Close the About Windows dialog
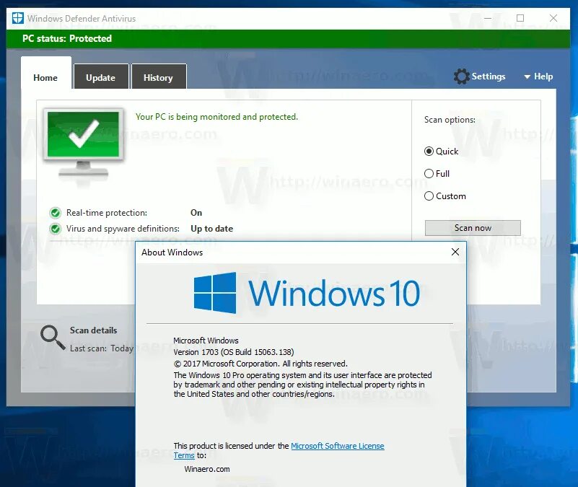 coord(455,252)
